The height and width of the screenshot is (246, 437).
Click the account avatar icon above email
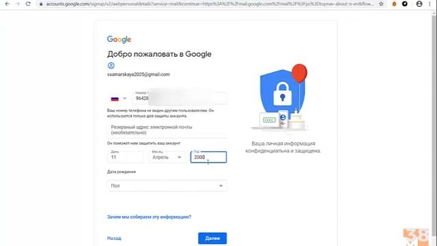111,66
